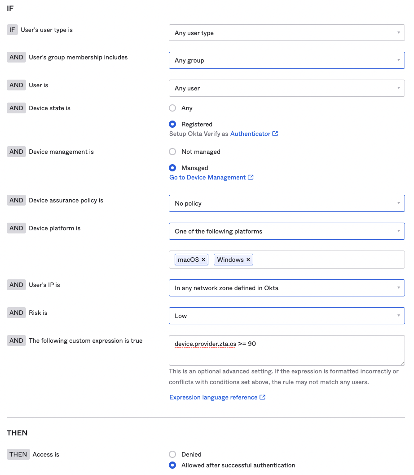Open the Any user dropdown
The image size is (414, 475).
click(286, 88)
